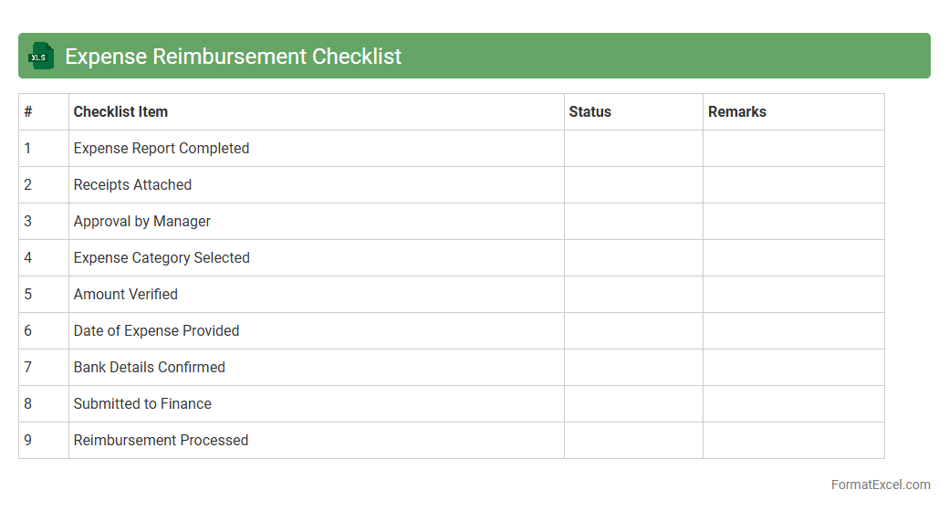Select the Remarks column header

point(736,112)
